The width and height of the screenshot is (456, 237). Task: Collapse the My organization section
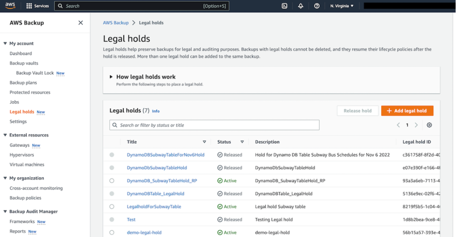[5, 178]
